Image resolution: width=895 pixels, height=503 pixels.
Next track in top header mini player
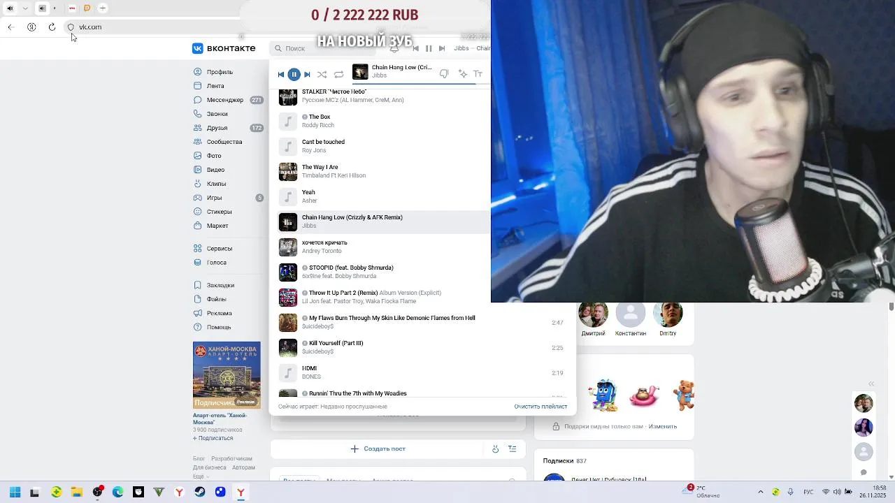point(442,48)
